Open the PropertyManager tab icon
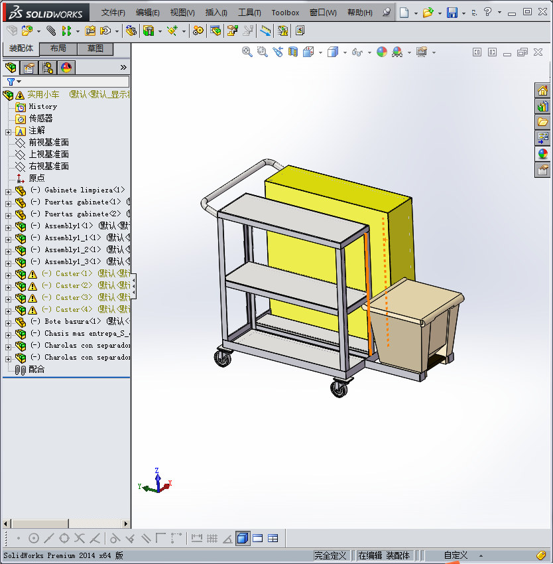This screenshot has width=553, height=564. click(x=29, y=67)
